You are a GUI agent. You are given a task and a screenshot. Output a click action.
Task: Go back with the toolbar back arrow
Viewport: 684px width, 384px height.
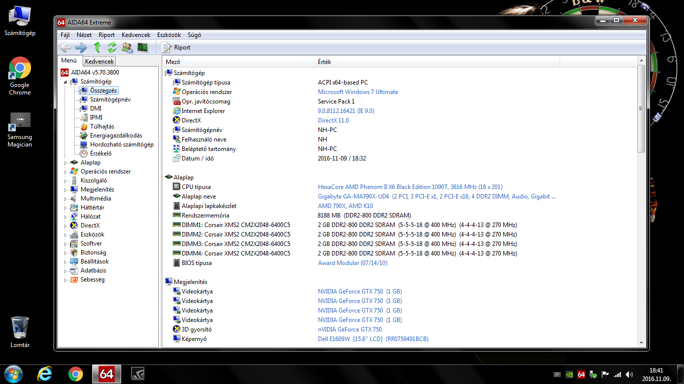(65, 47)
